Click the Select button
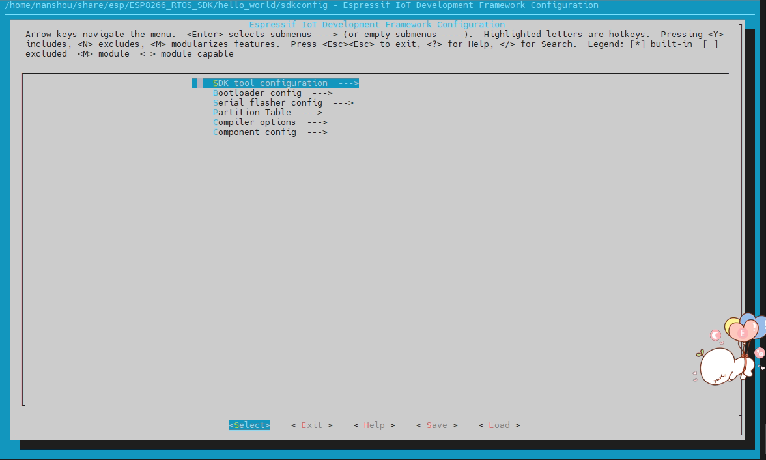The height and width of the screenshot is (460, 766). pyautogui.click(x=249, y=425)
